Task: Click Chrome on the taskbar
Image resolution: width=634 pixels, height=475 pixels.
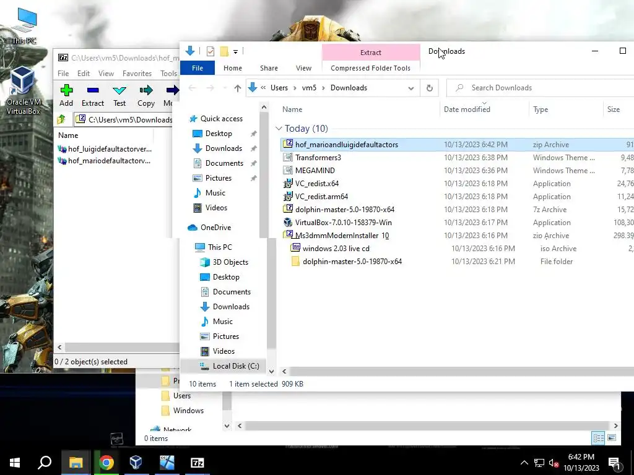Action: [106, 463]
